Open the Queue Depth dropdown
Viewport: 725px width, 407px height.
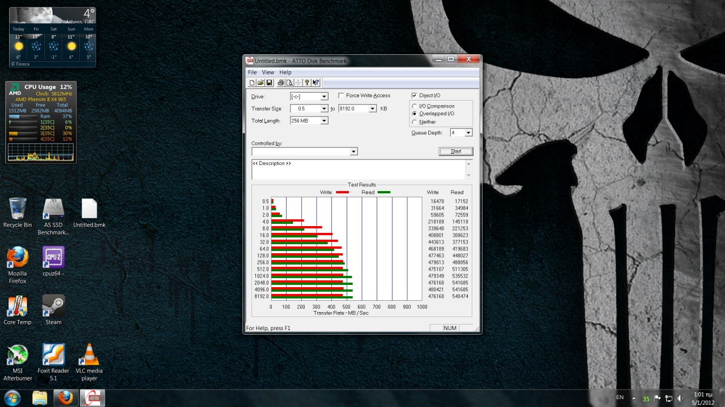[468, 133]
